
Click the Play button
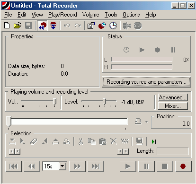(128, 166)
